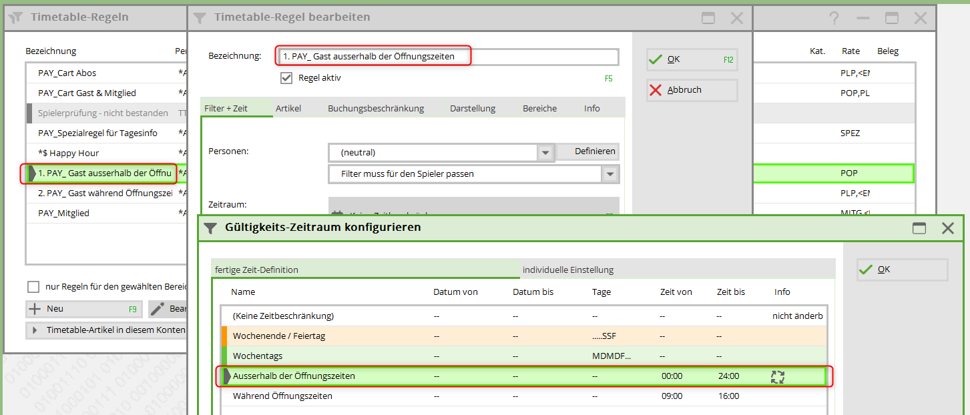970x415 pixels.
Task: Click the funnel icon in Gültigkeits-Zeitraum title
Action: tap(210, 228)
